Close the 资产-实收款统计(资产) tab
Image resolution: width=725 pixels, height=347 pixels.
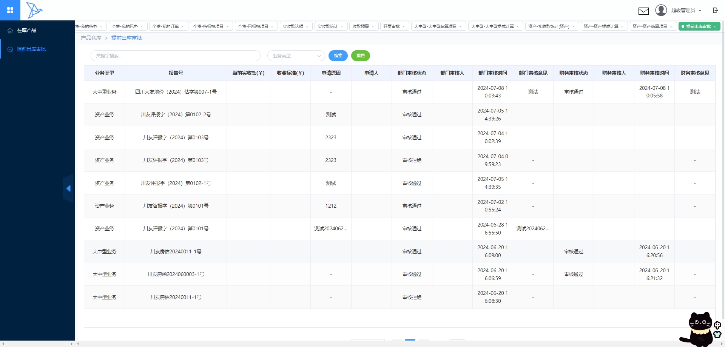574,26
